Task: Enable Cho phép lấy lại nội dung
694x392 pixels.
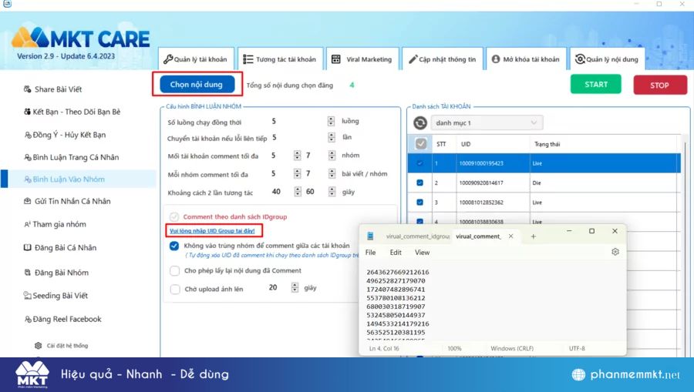Action: (x=175, y=270)
